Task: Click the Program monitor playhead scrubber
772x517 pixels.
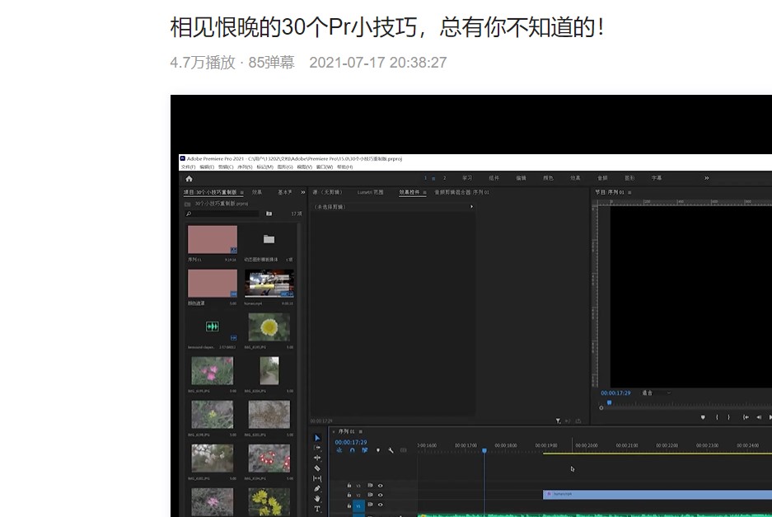Action: point(610,402)
